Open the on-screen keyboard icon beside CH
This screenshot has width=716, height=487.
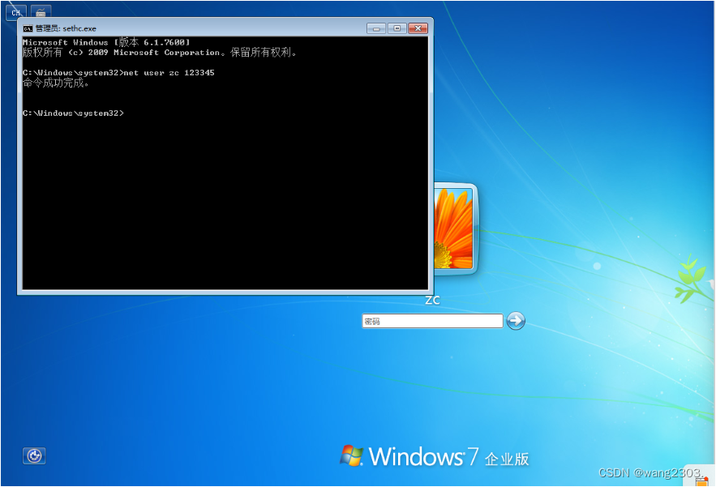(x=41, y=12)
